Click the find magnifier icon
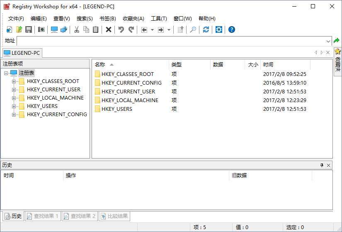The image size is (342, 232). point(193,29)
